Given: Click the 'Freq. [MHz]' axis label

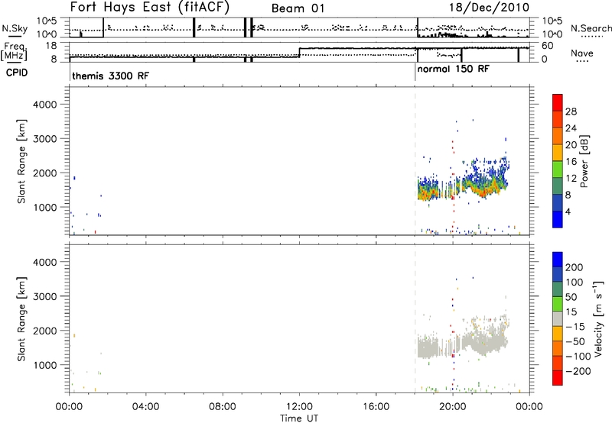Looking at the screenshot, I should click(x=15, y=51).
